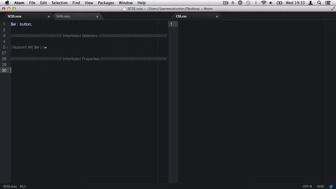Click SCSS.scss file name in status bar

point(10,186)
